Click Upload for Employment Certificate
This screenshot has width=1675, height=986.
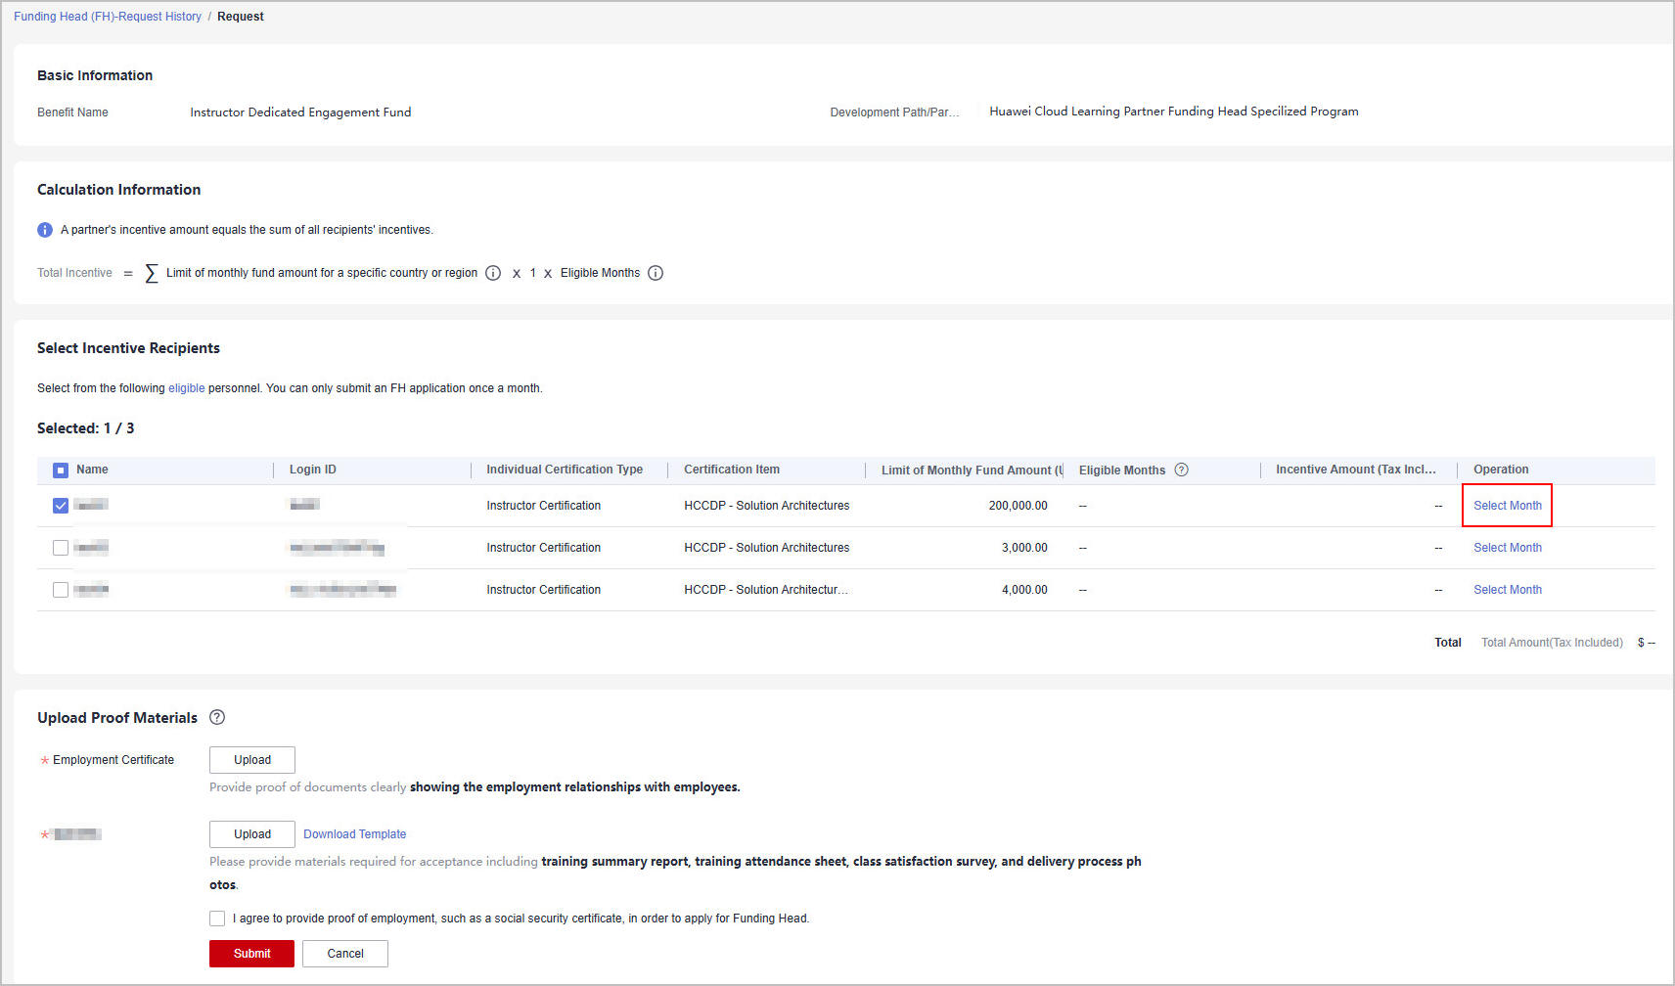252,760
